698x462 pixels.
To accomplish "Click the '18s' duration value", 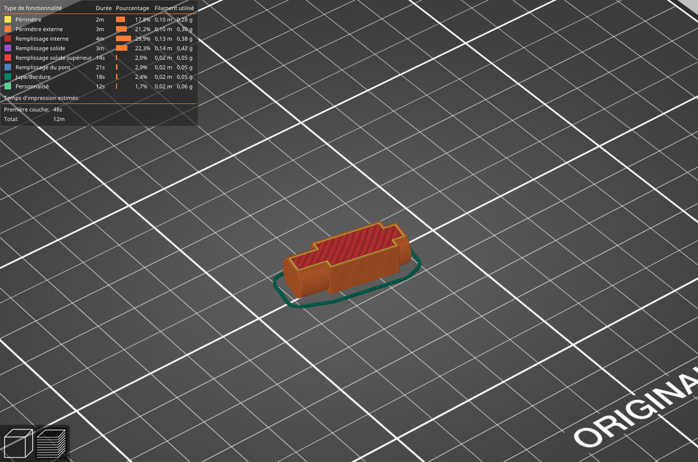I will pyautogui.click(x=100, y=77).
